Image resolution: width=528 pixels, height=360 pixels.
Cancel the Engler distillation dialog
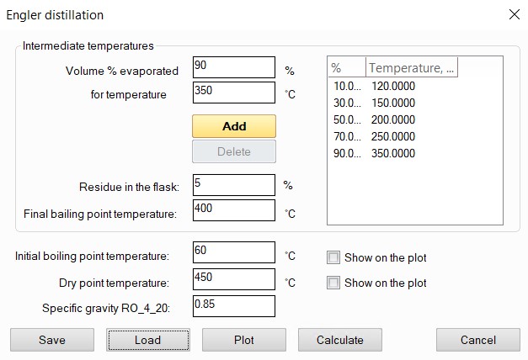click(x=477, y=340)
